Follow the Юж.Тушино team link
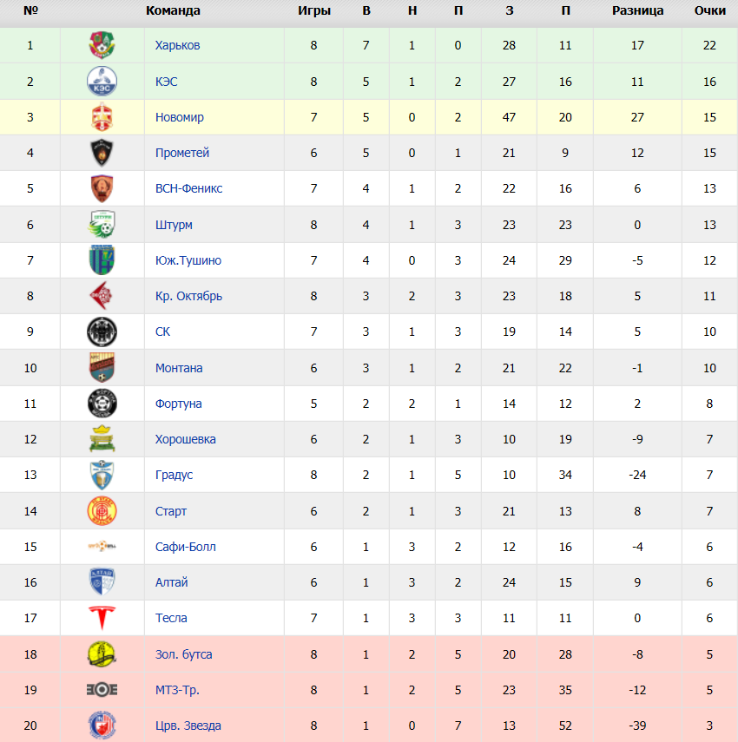Screen dimensions: 738x742 pos(188,260)
